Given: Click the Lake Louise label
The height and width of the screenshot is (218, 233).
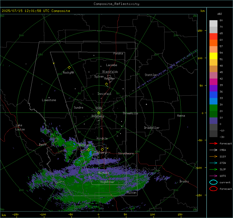Looking at the screenshot, I should (x=20, y=127).
